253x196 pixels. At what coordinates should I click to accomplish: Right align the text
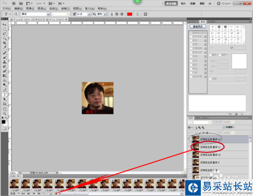point(122,14)
